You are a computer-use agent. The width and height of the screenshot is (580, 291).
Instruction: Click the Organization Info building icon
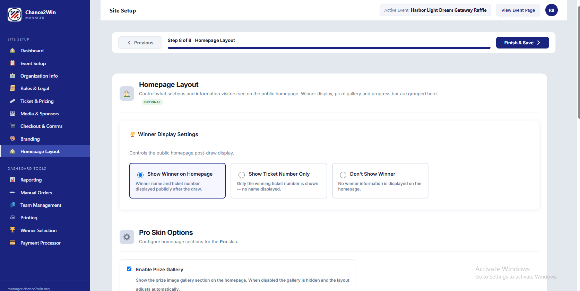(12, 76)
